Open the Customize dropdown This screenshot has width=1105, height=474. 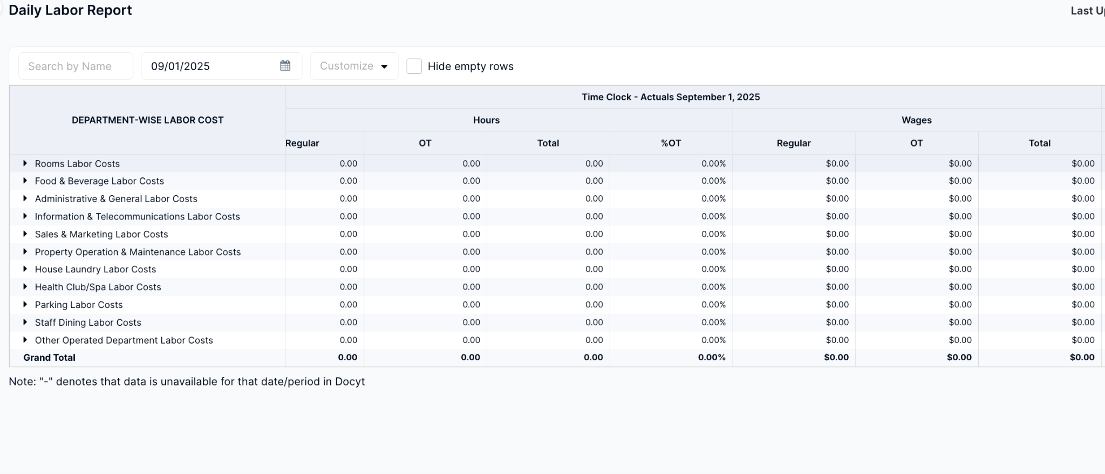click(x=354, y=66)
